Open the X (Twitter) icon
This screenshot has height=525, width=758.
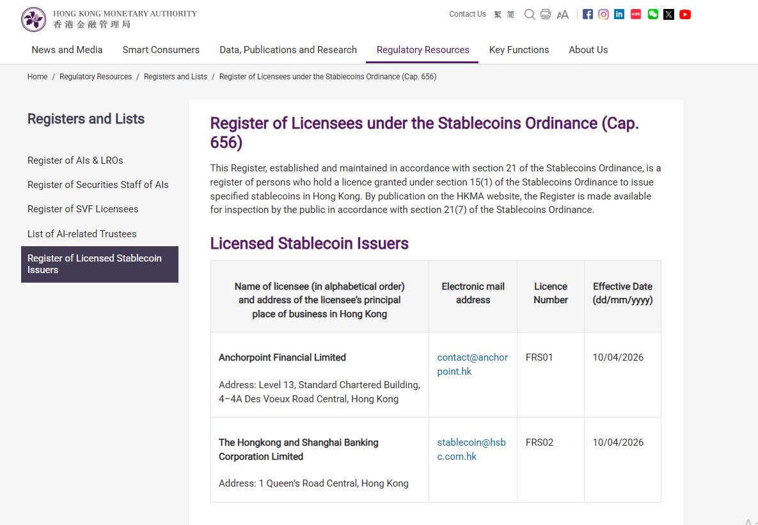(668, 15)
